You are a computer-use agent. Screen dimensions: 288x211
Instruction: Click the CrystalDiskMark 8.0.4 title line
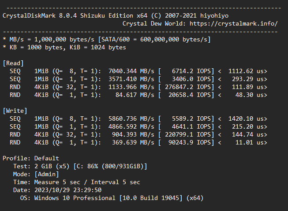(x=116, y=16)
